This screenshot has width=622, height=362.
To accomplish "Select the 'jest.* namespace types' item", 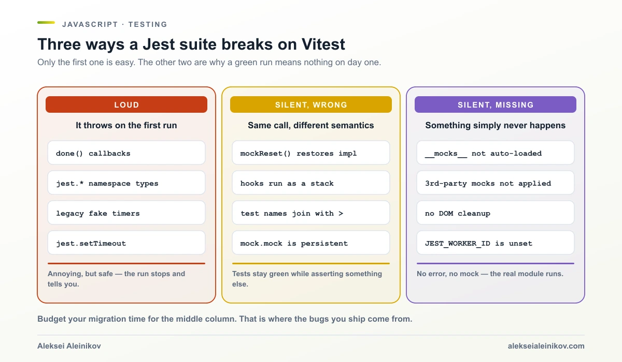I will (126, 183).
